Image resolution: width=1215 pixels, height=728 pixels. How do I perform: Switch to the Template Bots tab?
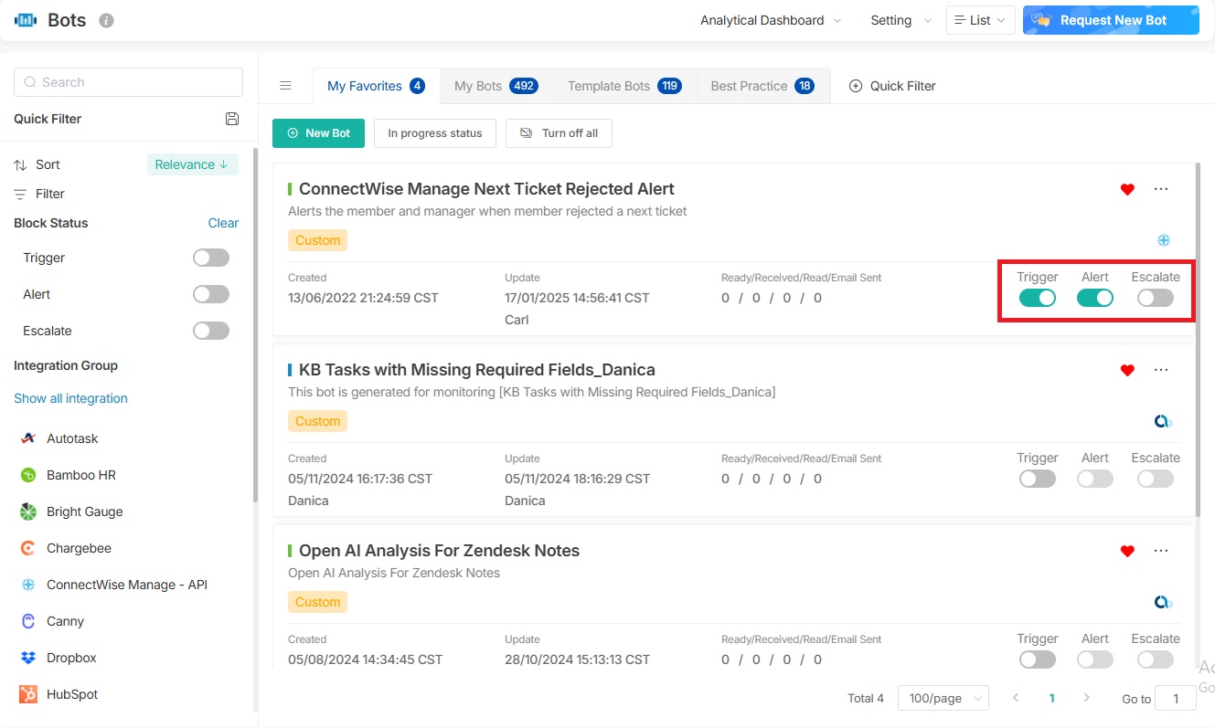[x=624, y=86]
